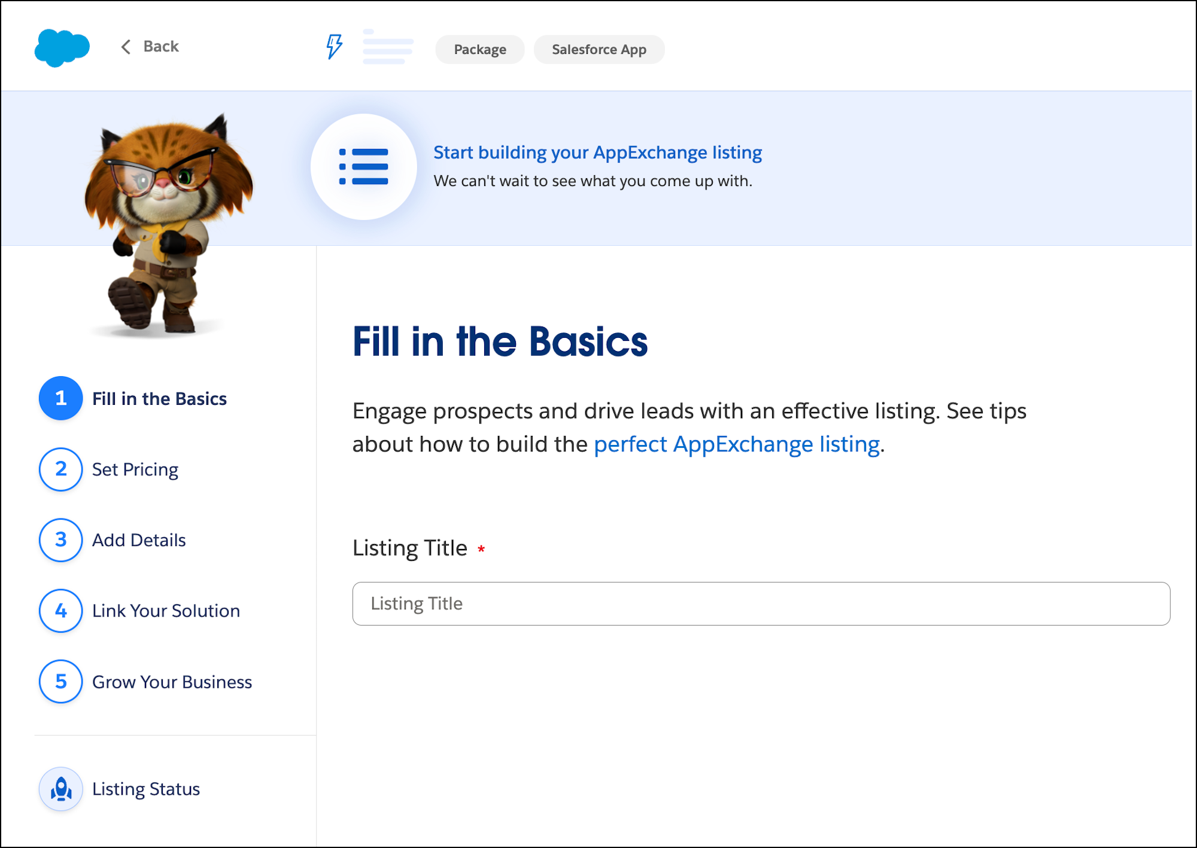Click the step 3 circle icon
This screenshot has width=1197, height=848.
tap(61, 540)
